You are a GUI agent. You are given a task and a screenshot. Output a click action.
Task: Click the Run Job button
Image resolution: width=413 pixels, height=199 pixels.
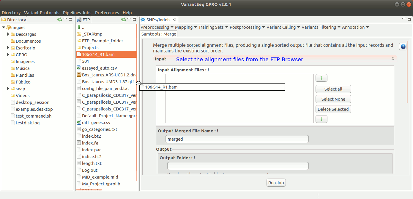[x=276, y=183]
